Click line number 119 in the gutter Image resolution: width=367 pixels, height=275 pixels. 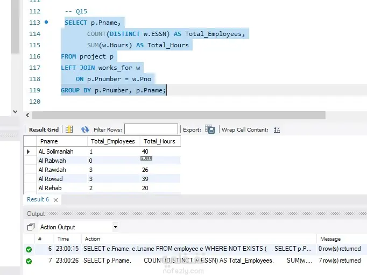click(34, 90)
